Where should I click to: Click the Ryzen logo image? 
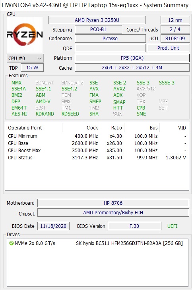coord(25,35)
